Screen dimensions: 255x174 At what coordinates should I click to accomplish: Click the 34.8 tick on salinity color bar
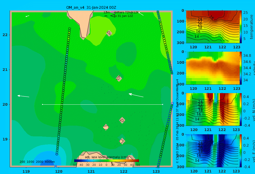[x=247, y=56]
